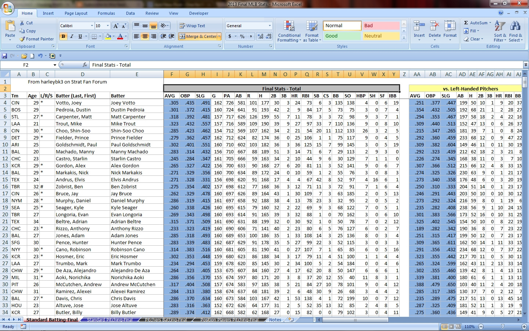The height and width of the screenshot is (331, 529).
Task: Click the AutoSum sigma icon
Action: [466, 23]
